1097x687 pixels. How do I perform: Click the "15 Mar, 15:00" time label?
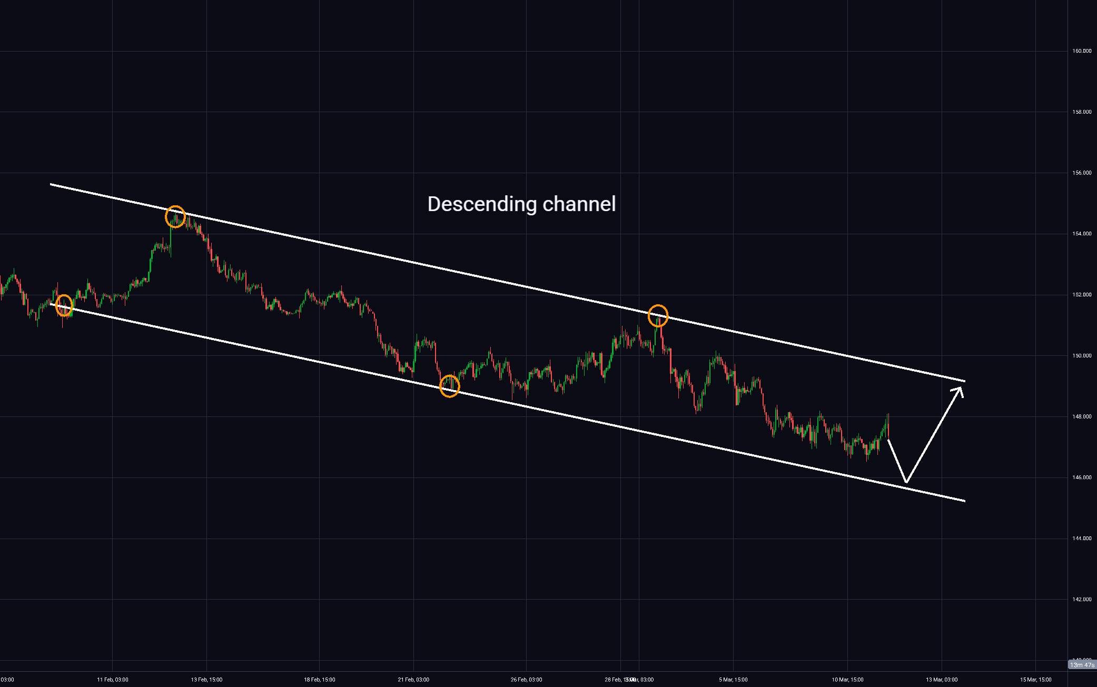coord(1035,680)
